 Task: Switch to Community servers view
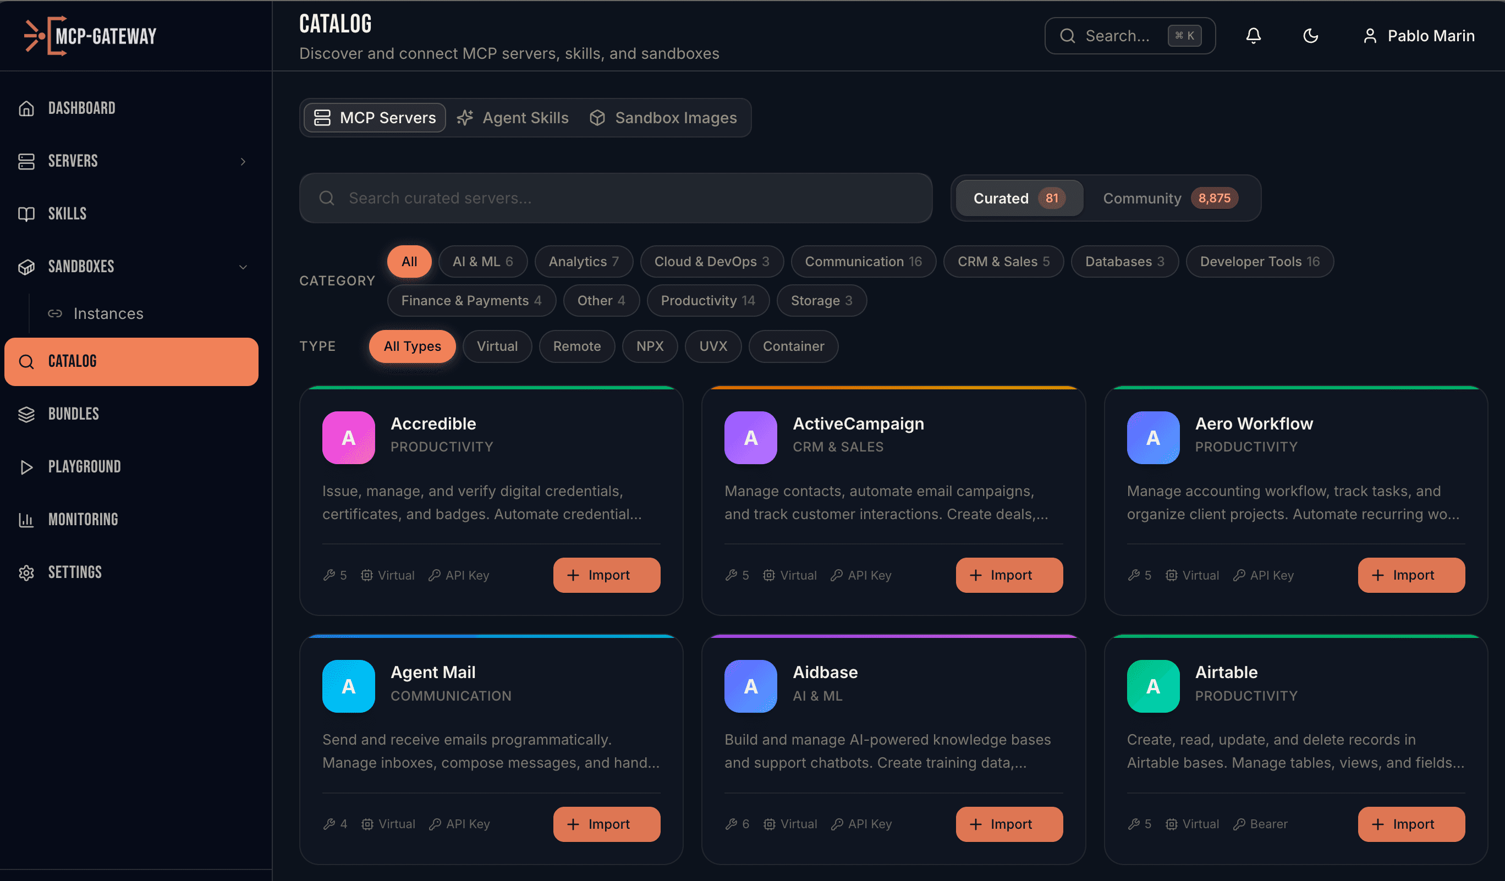(1169, 197)
